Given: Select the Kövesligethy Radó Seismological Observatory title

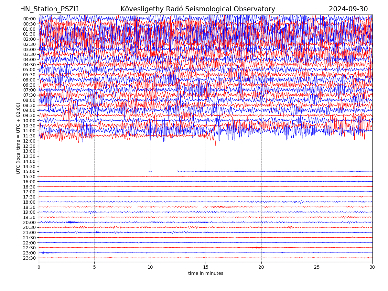Looking at the screenshot, I should coord(198,9).
